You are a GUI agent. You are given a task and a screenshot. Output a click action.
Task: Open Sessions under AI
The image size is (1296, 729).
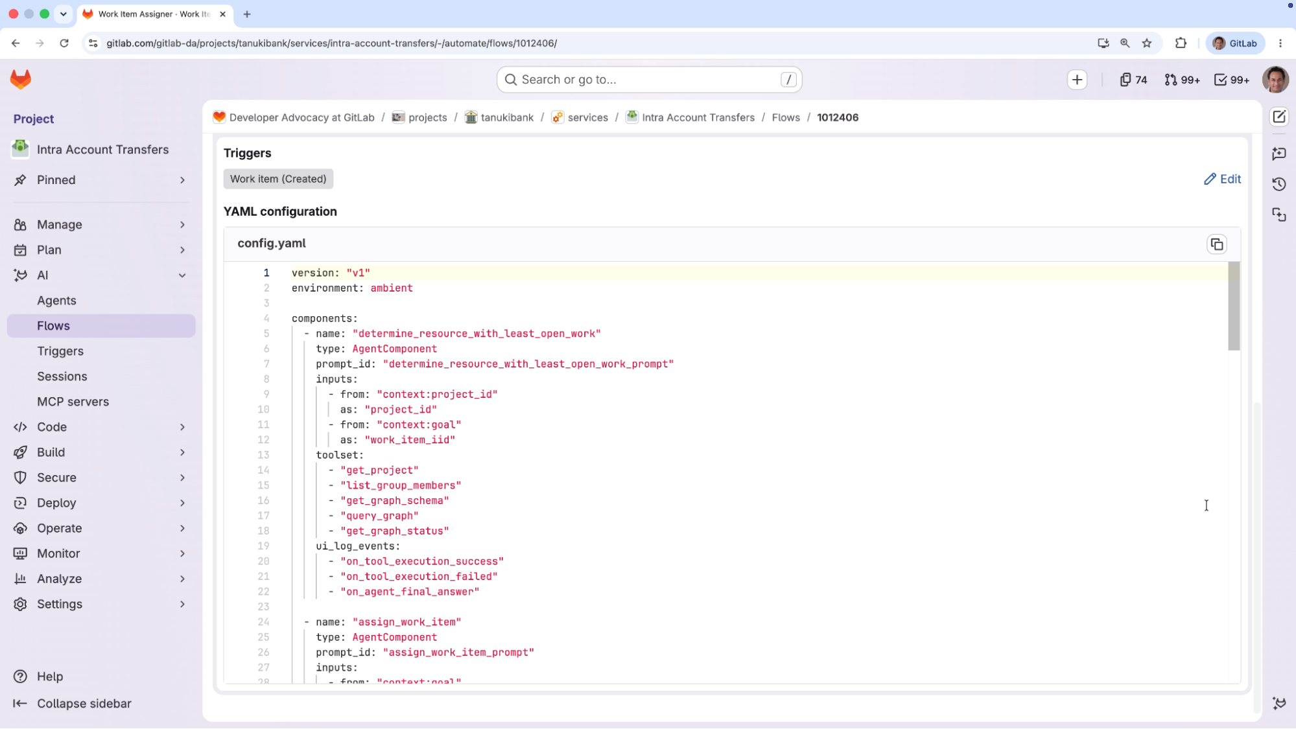(x=100, y=376)
